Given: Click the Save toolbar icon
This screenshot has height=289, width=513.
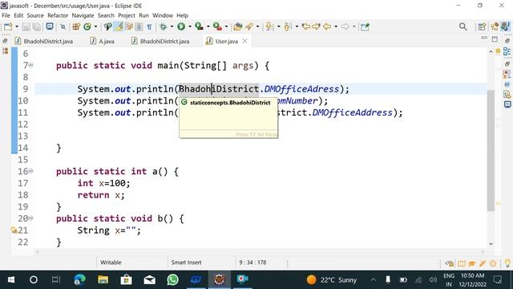Looking at the screenshot, I should click(26, 26).
